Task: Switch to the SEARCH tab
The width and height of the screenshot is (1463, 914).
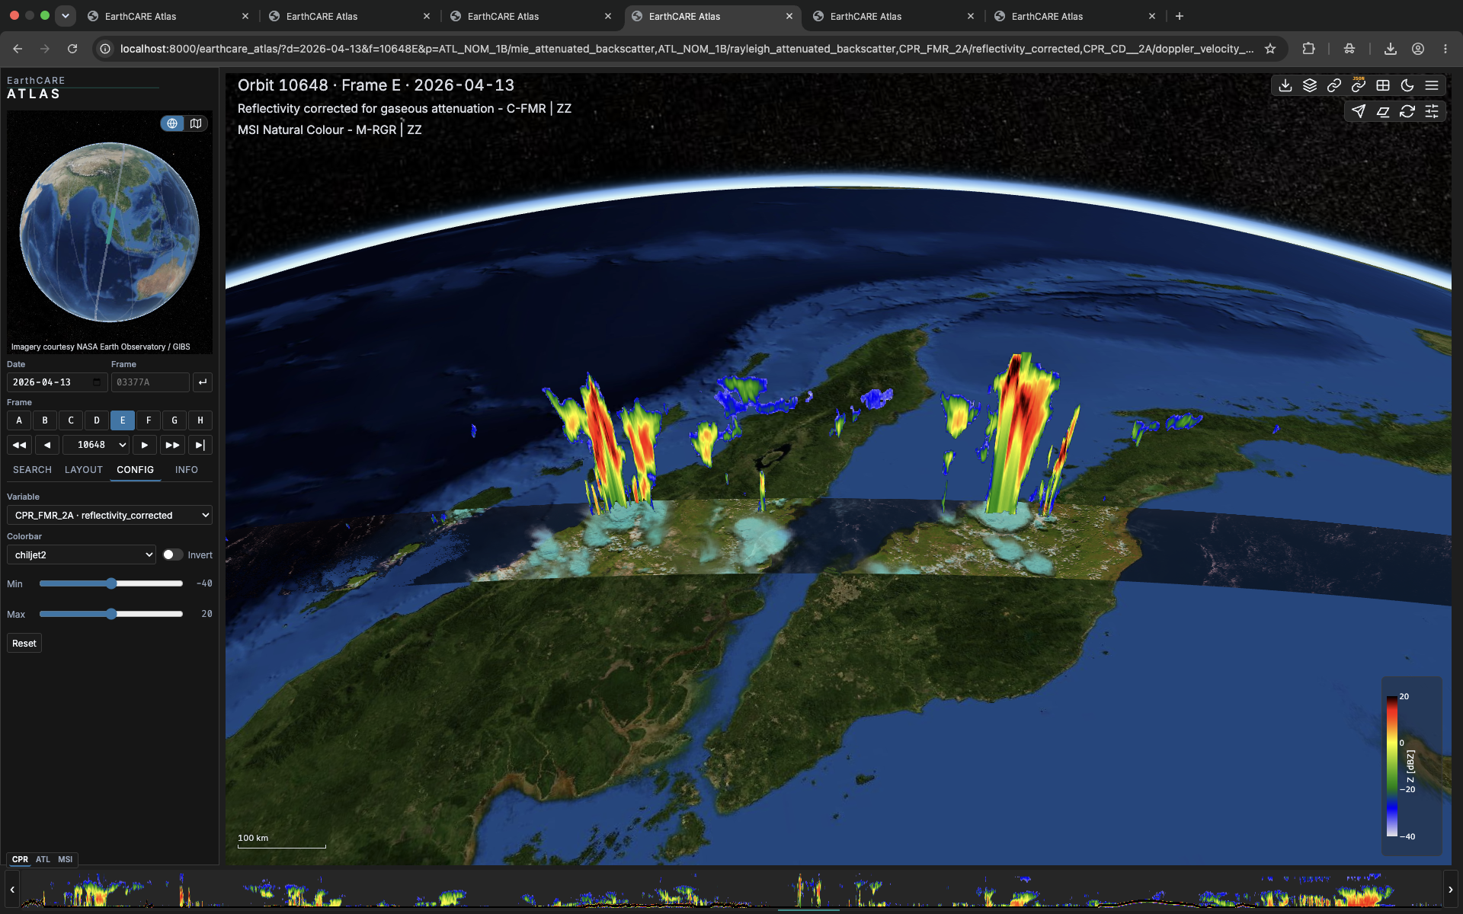Action: 32,470
